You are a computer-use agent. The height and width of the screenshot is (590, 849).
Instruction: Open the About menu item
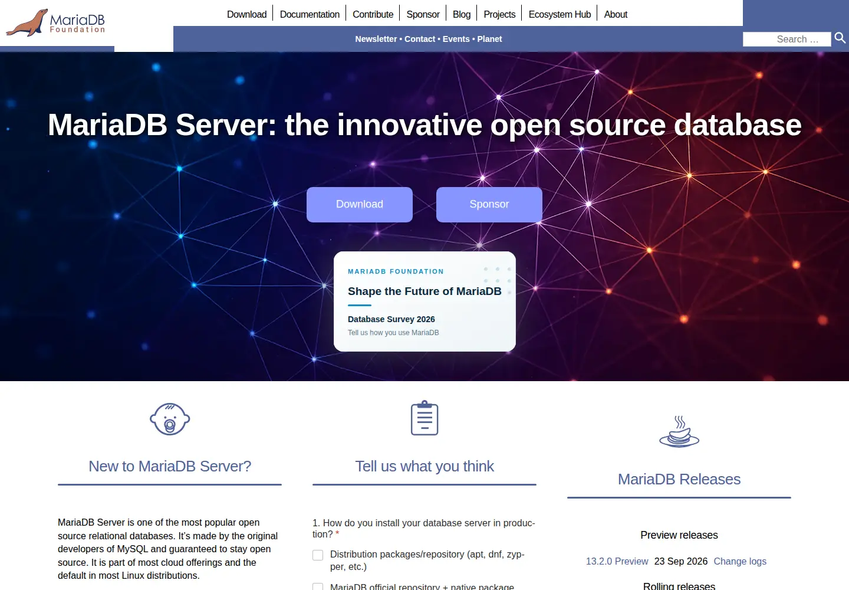[616, 14]
